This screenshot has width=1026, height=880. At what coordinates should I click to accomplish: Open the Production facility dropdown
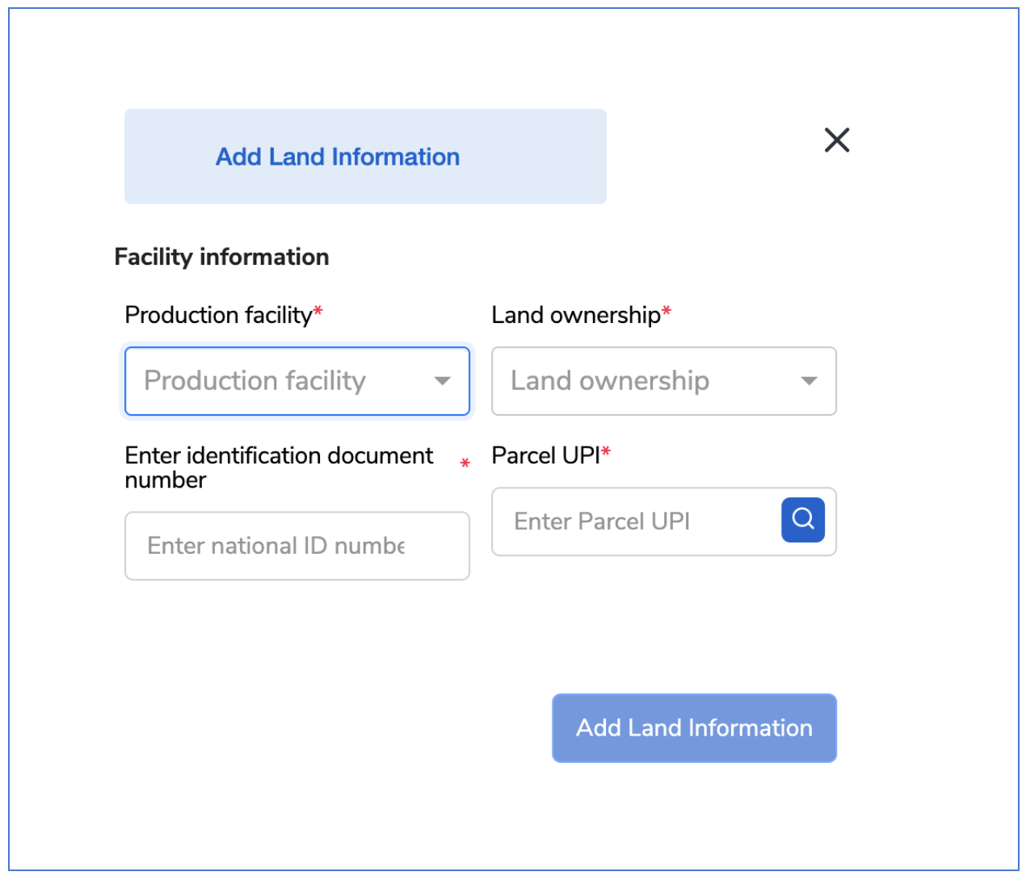coord(297,381)
